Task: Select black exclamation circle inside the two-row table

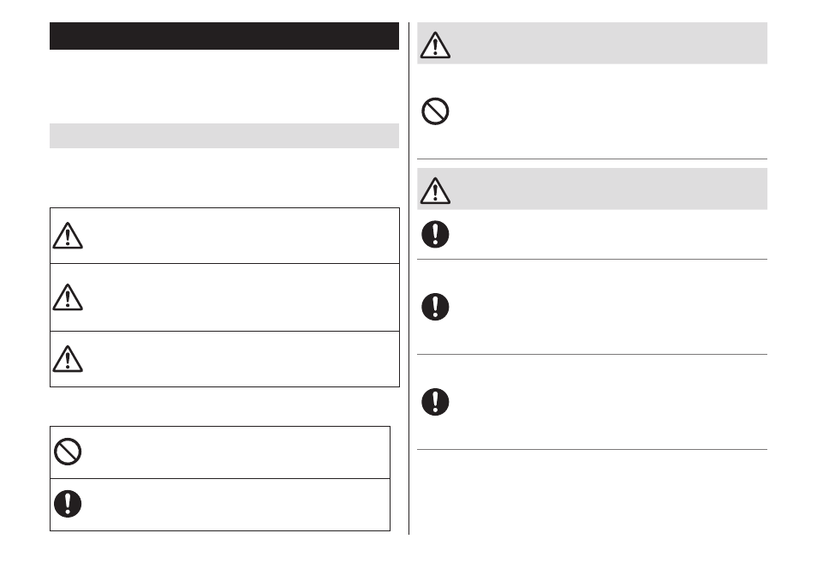Action: click(x=68, y=504)
